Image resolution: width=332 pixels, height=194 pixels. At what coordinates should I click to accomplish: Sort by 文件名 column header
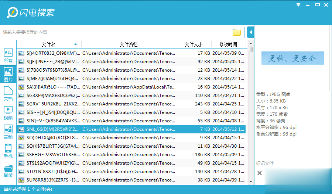pyautogui.click(x=49, y=44)
